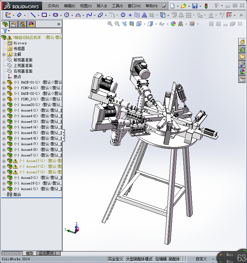
Task: Open the Rectangle tool dropdown arrow
Action: (x=50, y=16)
